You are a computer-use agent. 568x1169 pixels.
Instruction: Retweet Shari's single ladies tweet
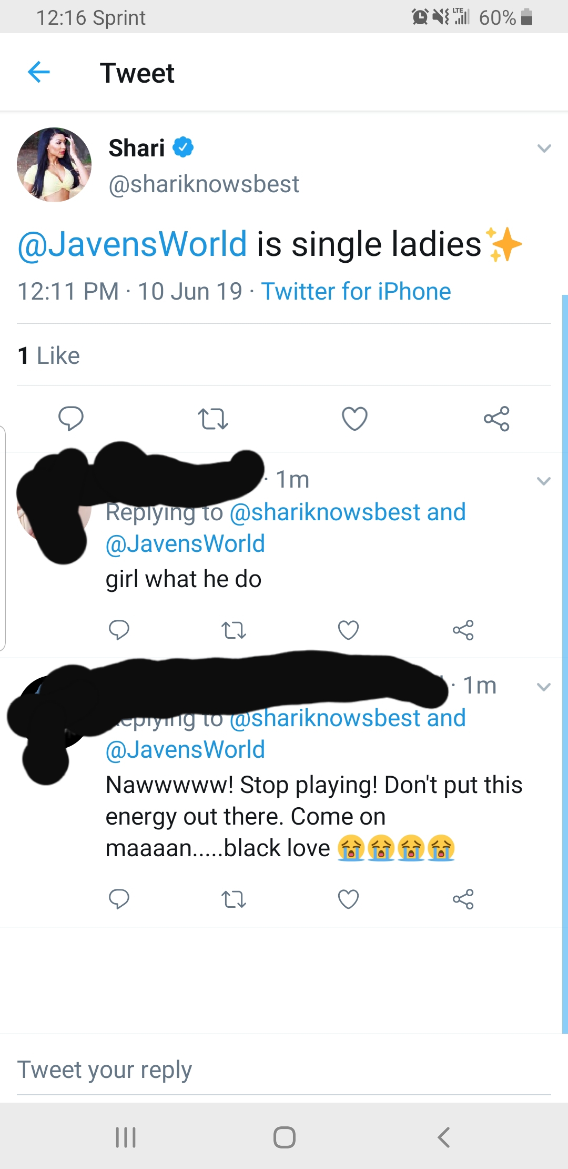[213, 419]
